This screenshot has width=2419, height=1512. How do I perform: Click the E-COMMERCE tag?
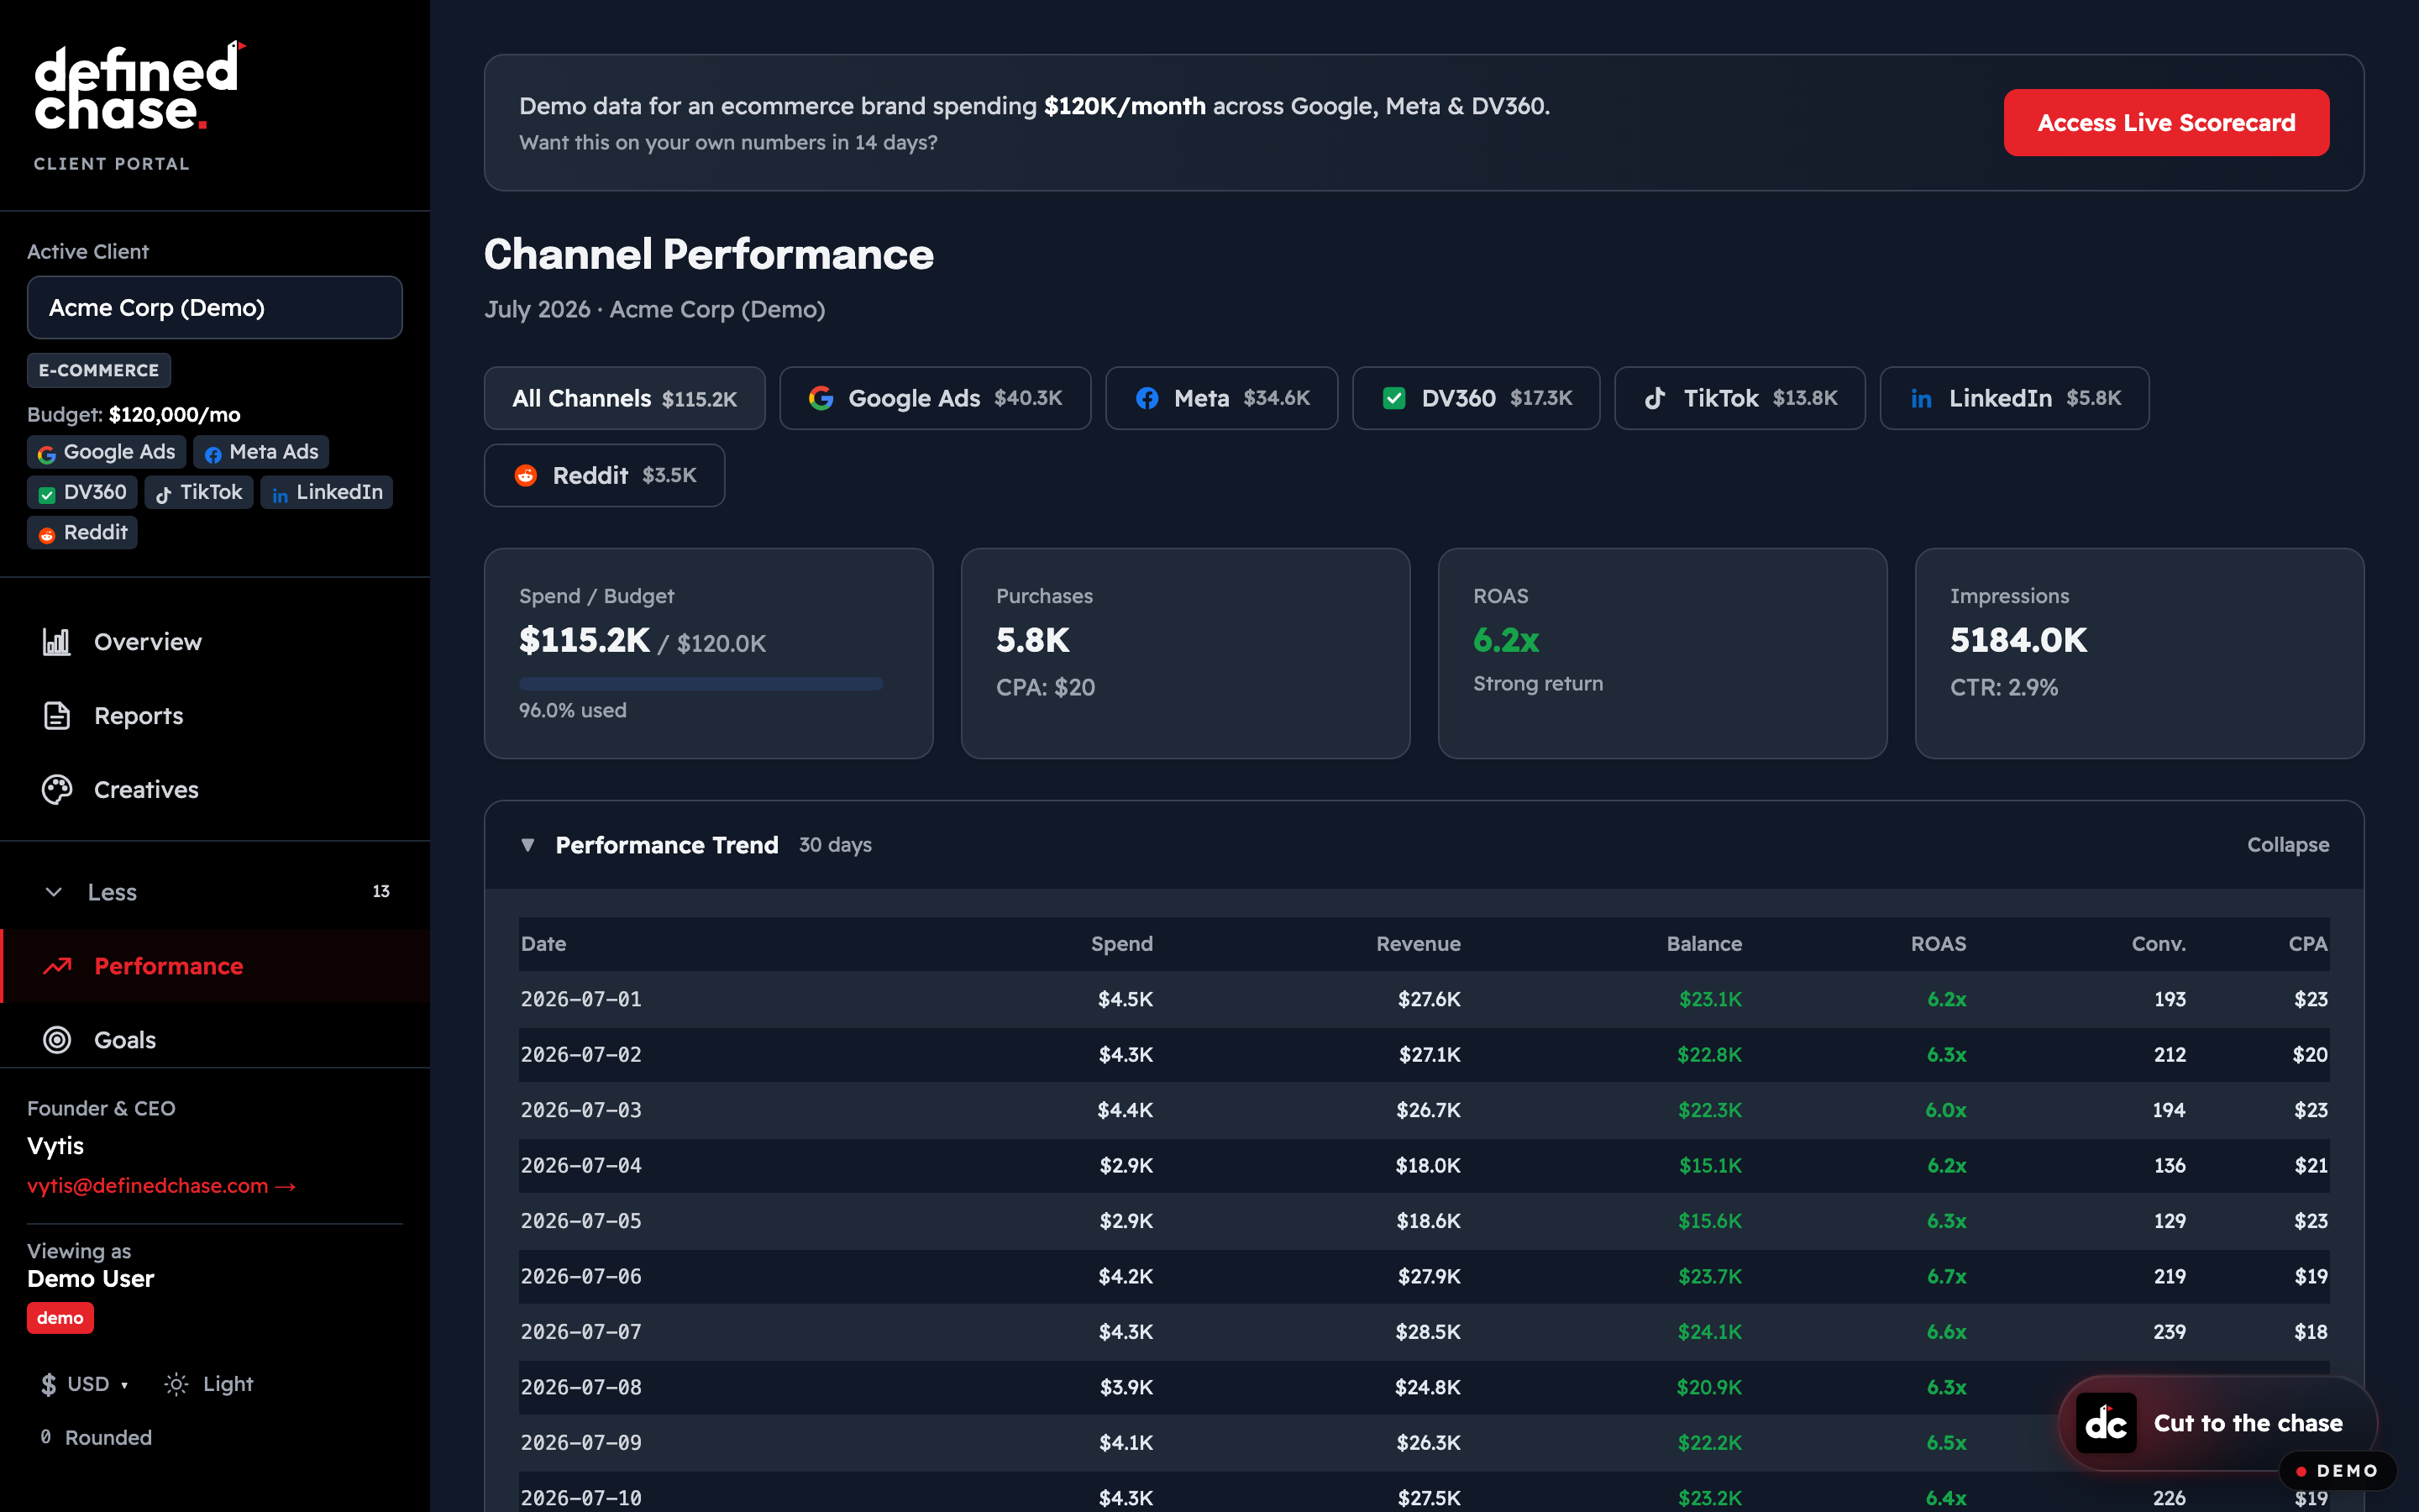(99, 370)
